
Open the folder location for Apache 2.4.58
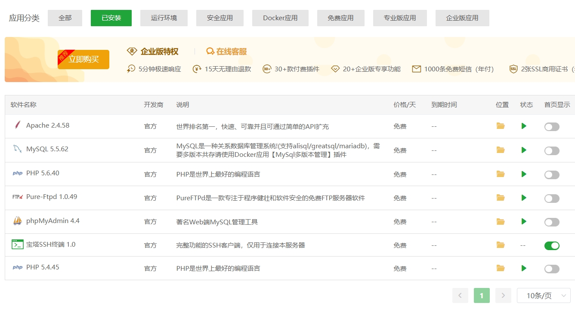pos(500,126)
